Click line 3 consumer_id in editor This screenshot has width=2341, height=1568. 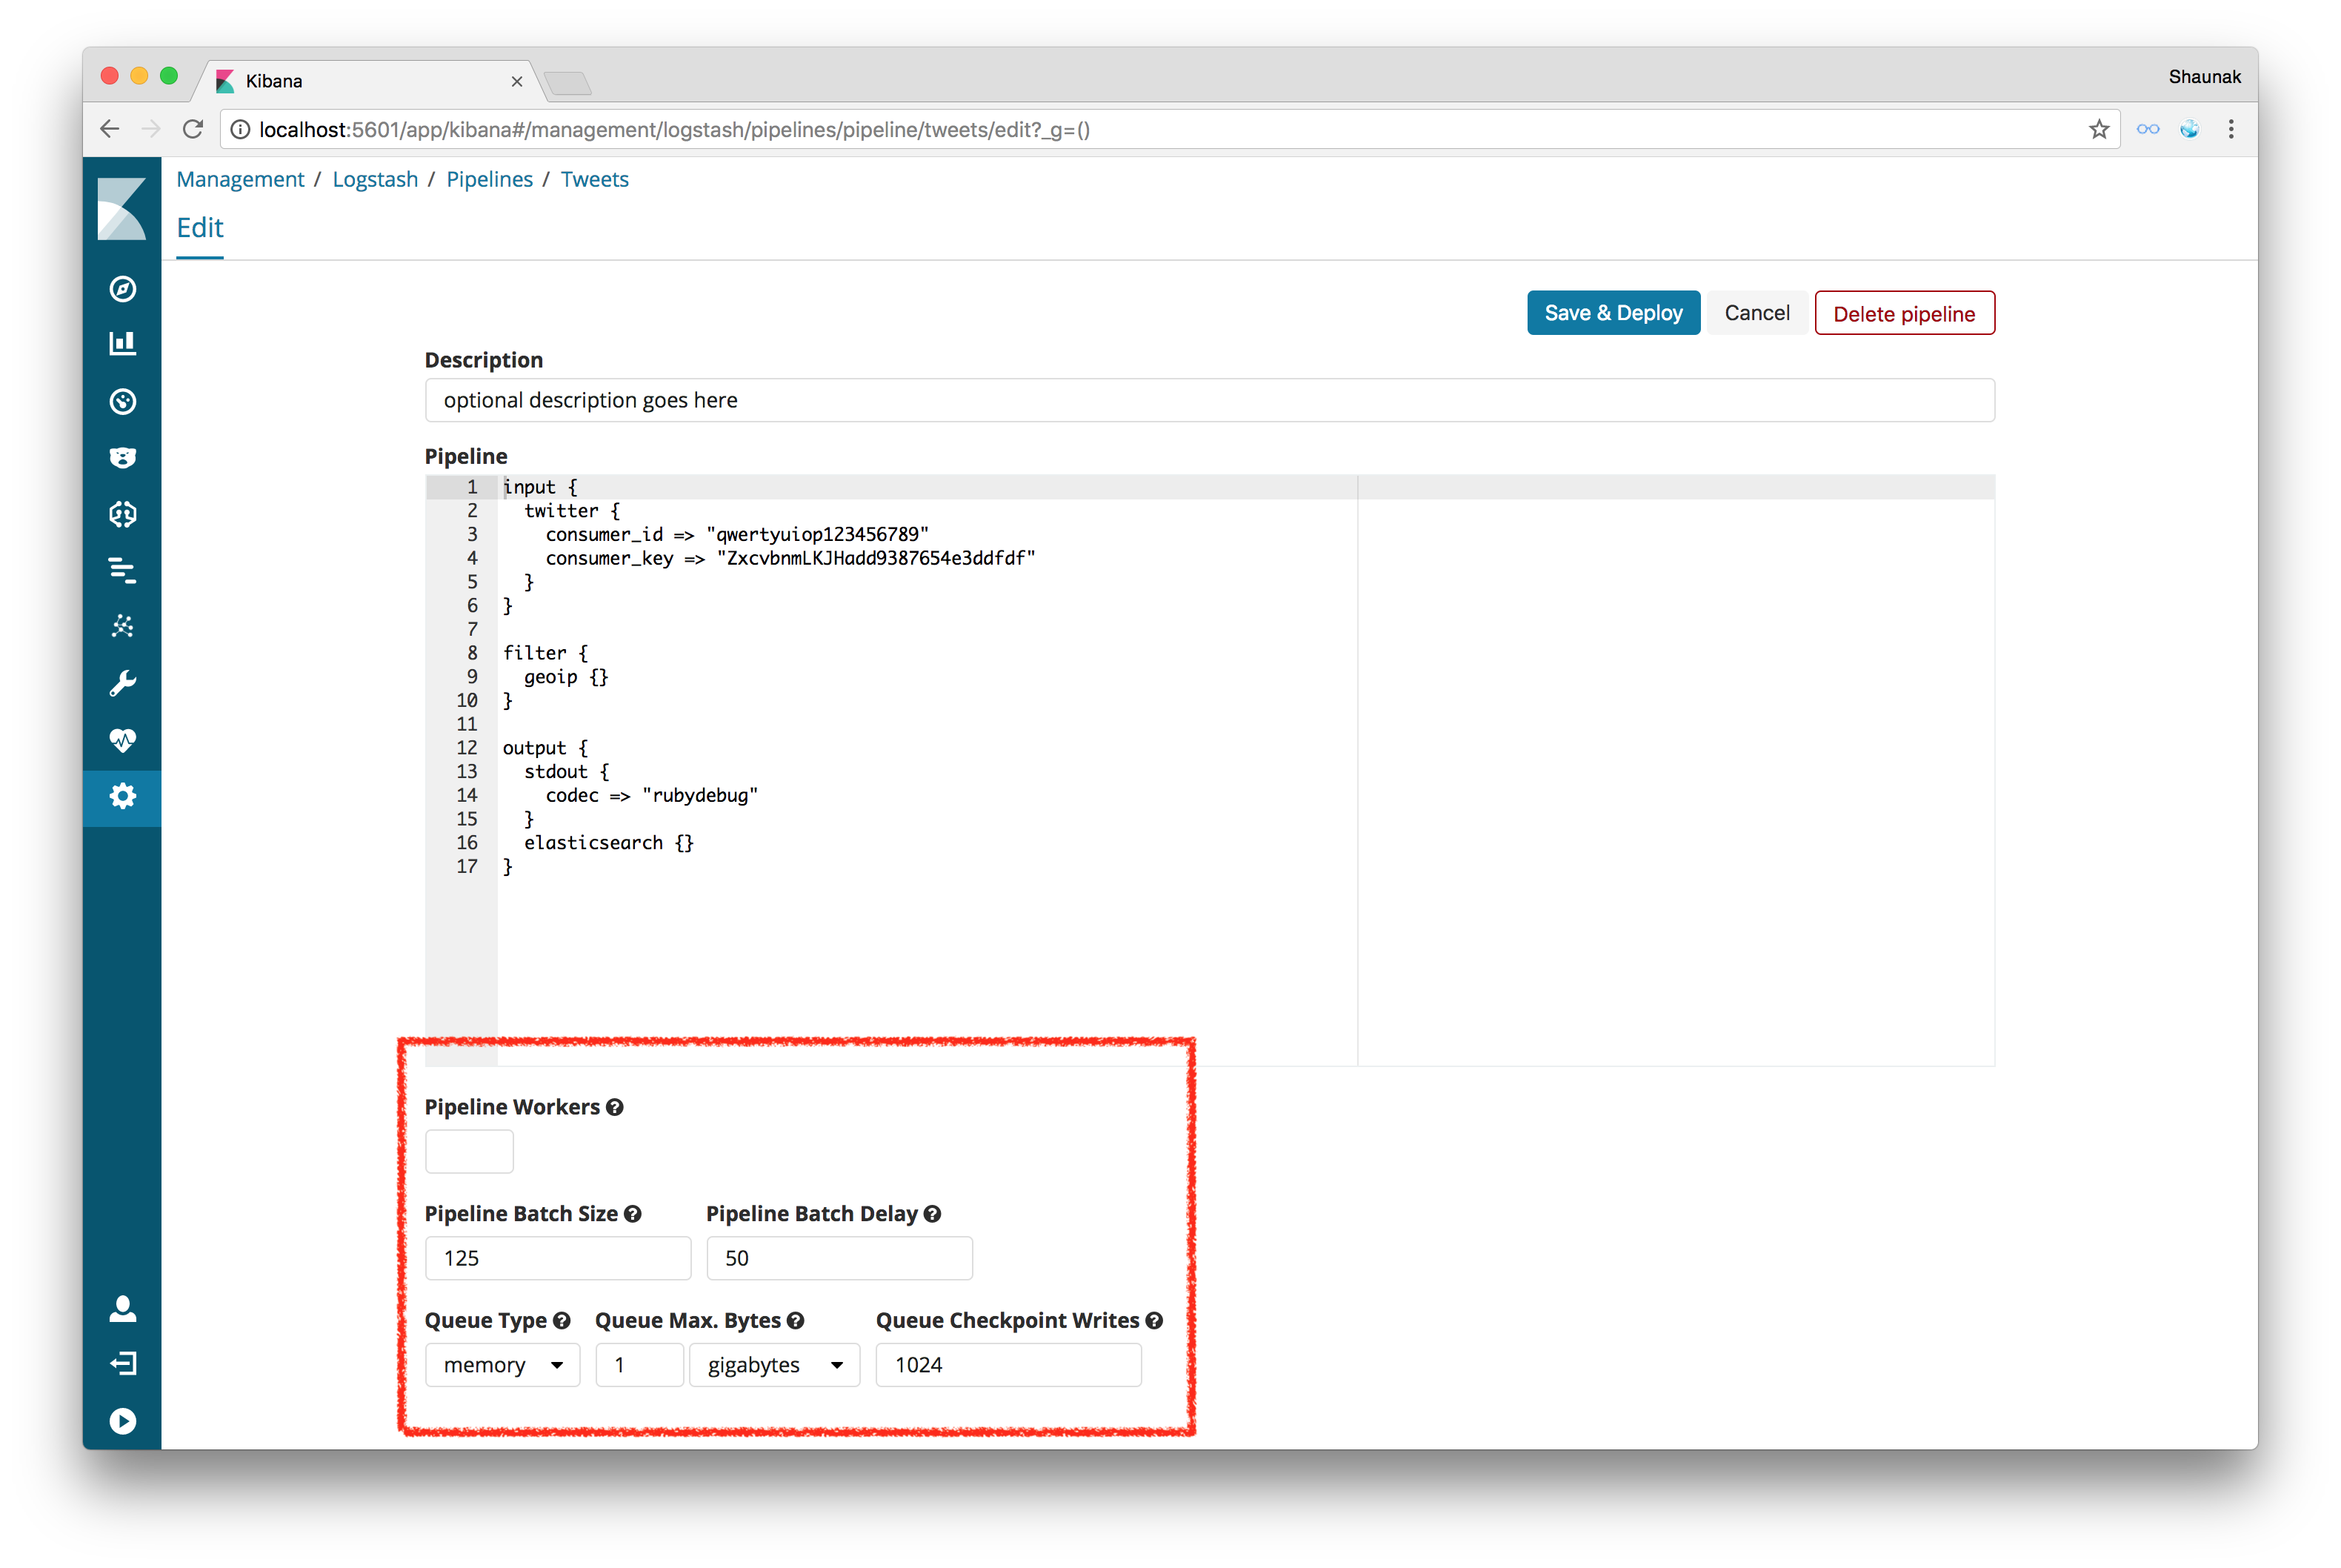click(736, 535)
